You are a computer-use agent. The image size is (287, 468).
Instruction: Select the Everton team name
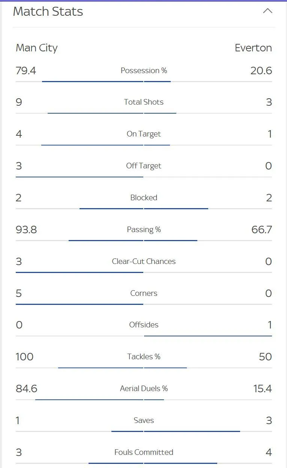(x=253, y=48)
